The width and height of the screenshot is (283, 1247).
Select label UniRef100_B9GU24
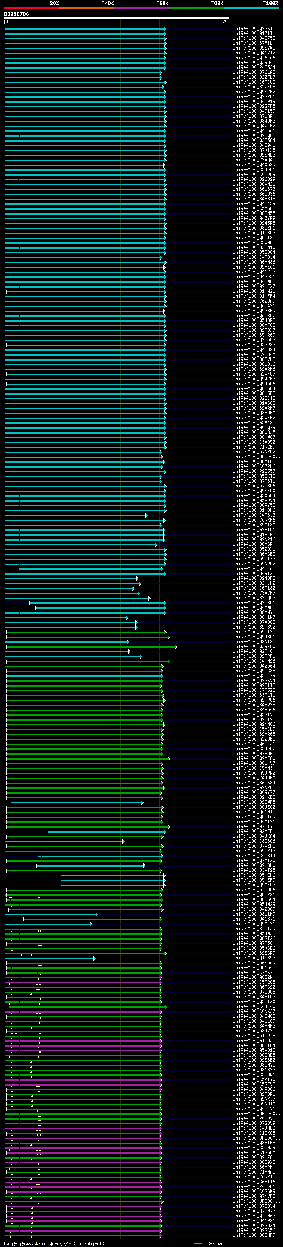coord(254,1226)
